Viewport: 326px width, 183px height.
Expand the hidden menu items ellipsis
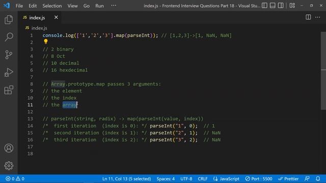click(x=114, y=6)
